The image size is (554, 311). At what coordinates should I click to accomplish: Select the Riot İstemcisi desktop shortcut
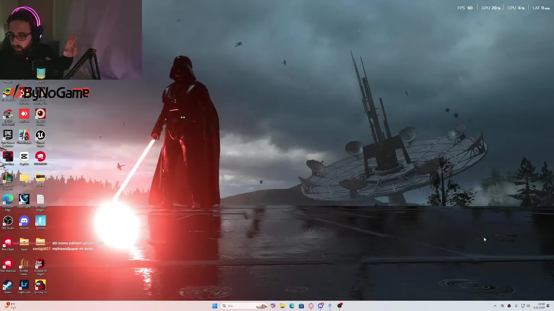(x=8, y=265)
